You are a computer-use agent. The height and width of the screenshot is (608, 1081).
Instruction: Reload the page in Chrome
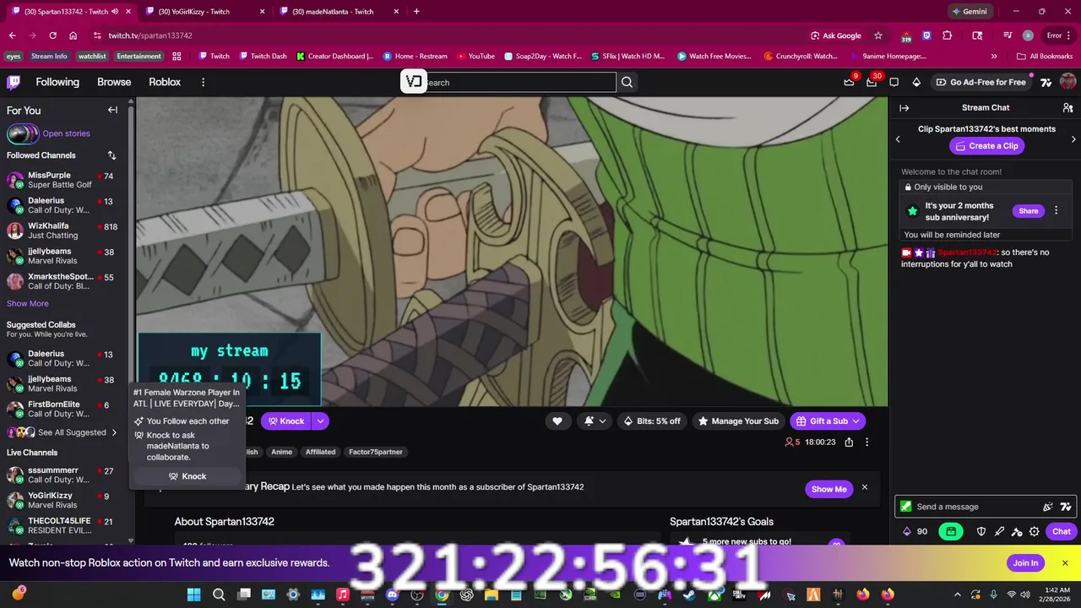tap(52, 35)
